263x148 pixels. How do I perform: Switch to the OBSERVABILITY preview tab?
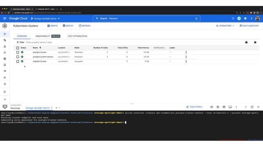pyautogui.click(x=48, y=36)
